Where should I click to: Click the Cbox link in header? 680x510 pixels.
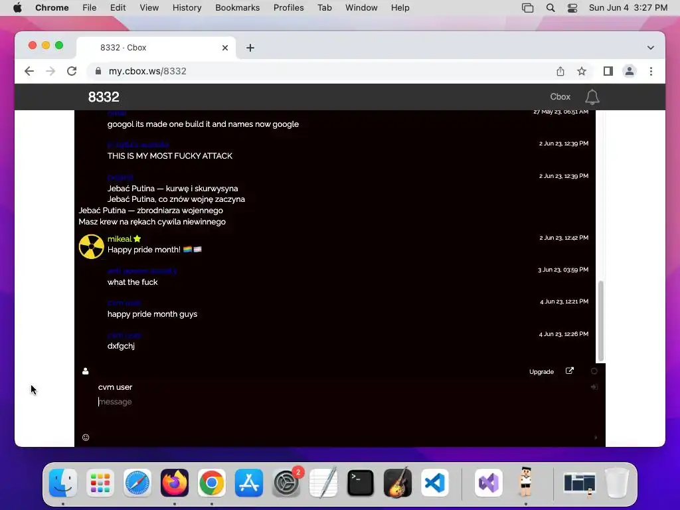pos(560,97)
